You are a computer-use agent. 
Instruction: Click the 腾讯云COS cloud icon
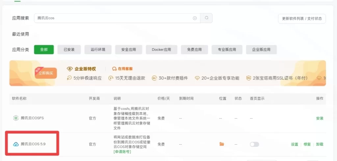click(x=16, y=144)
